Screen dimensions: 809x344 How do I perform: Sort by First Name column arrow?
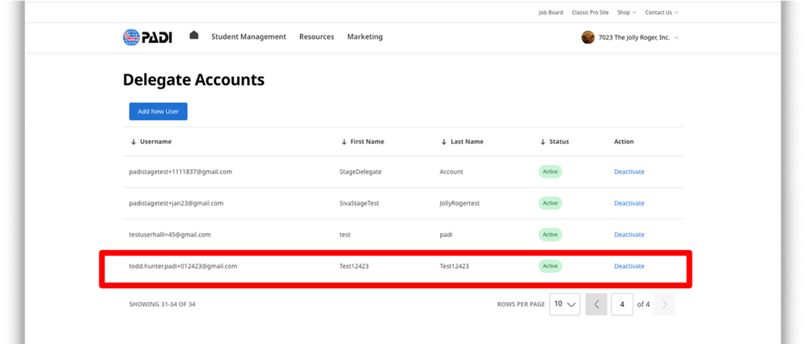[x=344, y=142]
